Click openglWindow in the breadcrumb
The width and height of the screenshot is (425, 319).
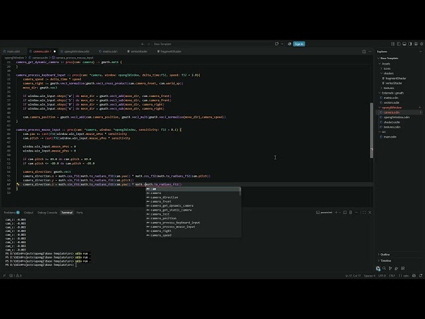click(15, 58)
